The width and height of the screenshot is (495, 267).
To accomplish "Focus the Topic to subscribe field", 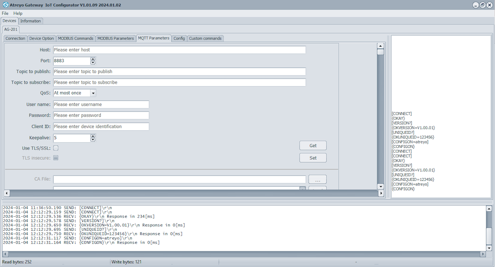I will tap(179, 82).
